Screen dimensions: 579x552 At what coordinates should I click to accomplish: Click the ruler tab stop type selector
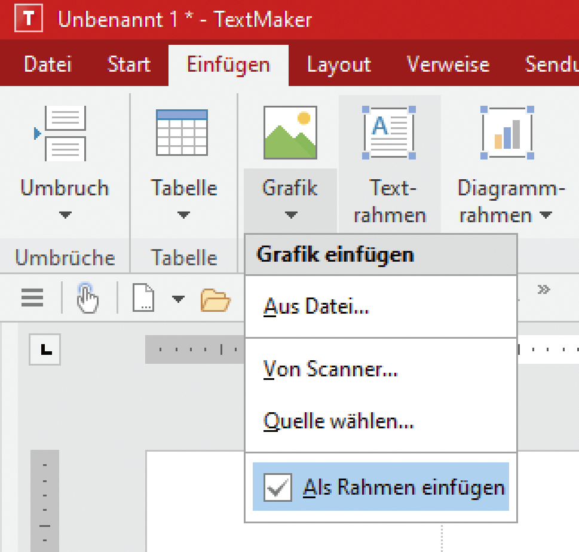pyautogui.click(x=45, y=349)
